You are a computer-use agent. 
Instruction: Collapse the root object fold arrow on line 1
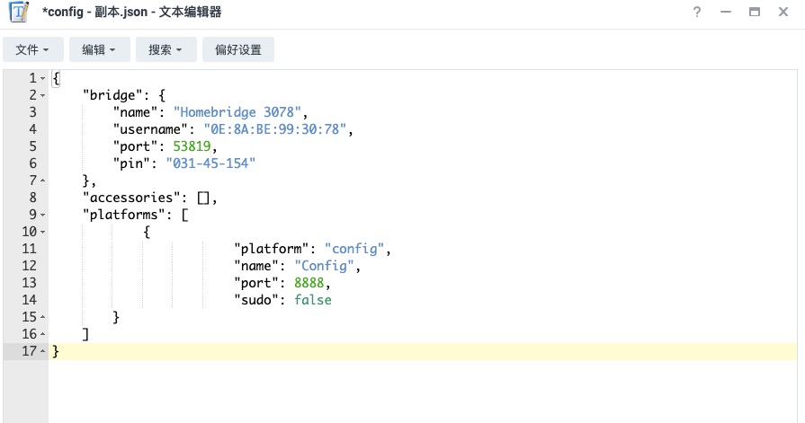42,78
